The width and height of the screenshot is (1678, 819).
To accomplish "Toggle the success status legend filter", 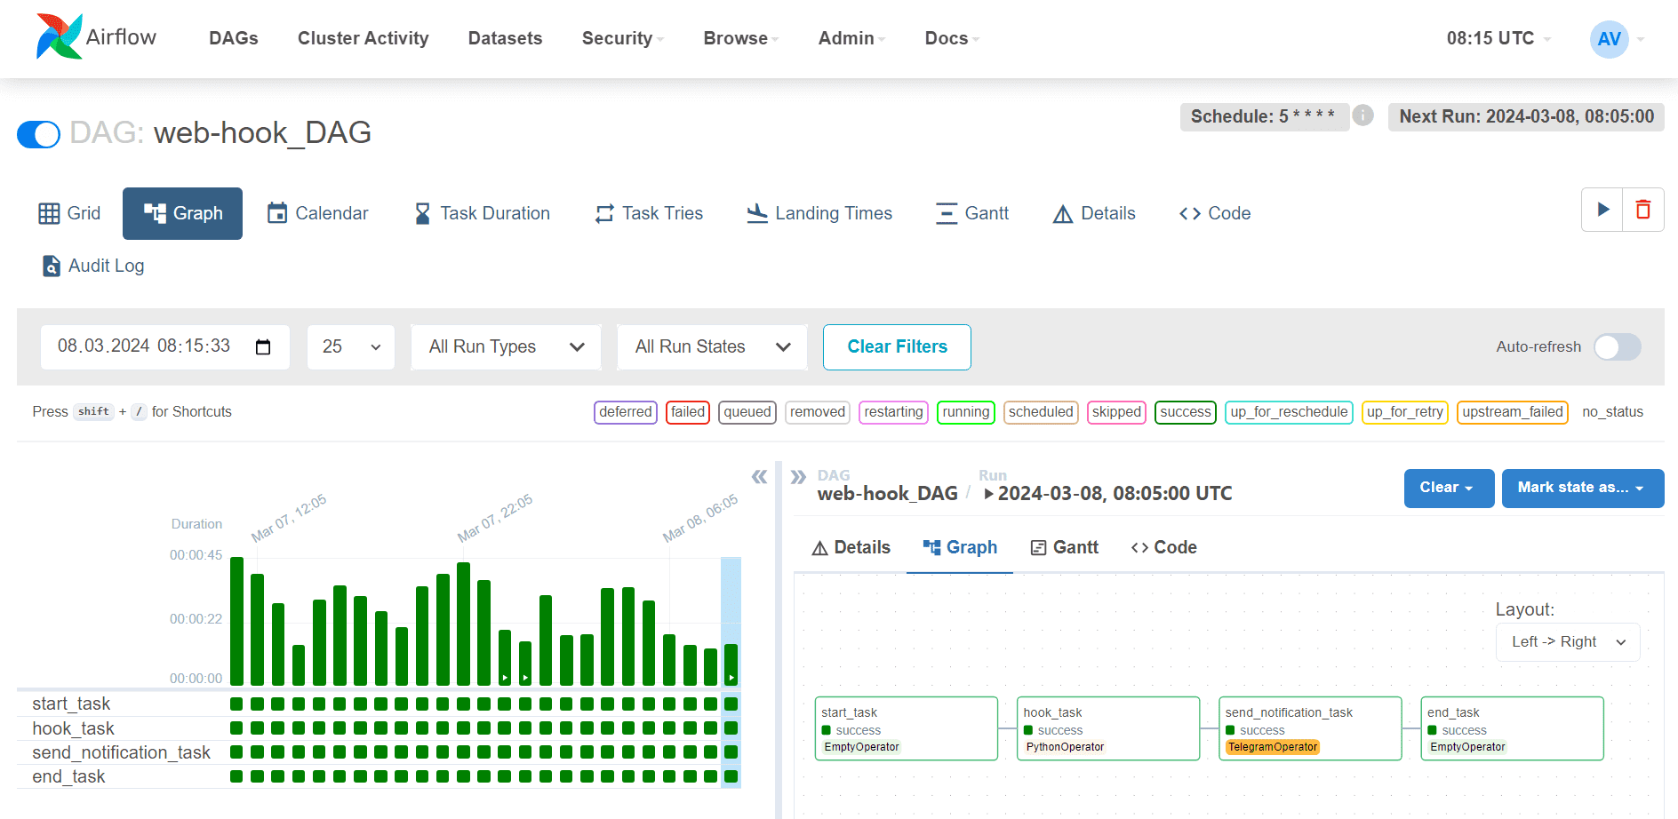I will pos(1185,412).
